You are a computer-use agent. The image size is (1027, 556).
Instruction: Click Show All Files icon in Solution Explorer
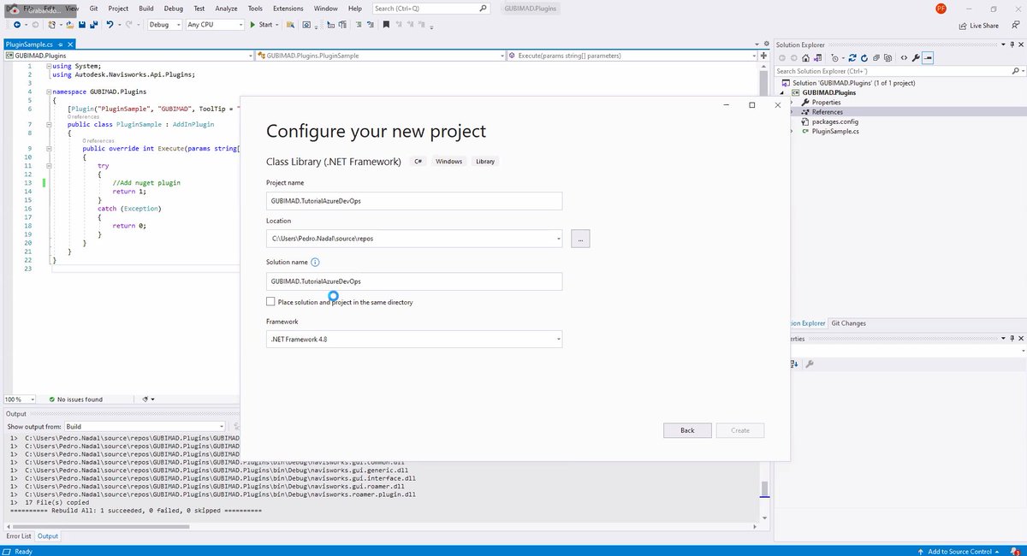(887, 58)
